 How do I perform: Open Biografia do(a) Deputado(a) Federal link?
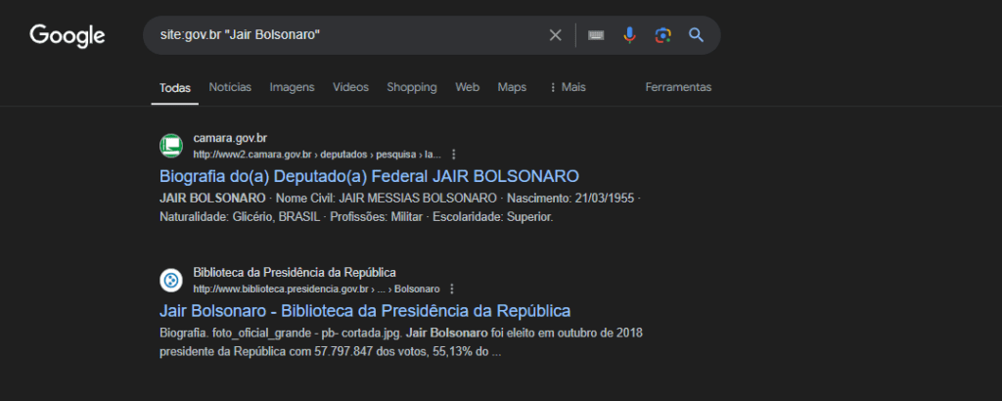[369, 176]
